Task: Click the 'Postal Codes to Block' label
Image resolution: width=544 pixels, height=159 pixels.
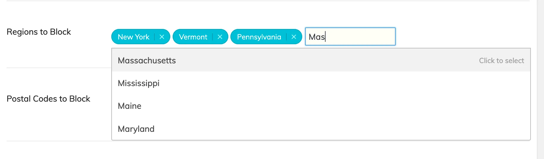Action: [x=48, y=99]
